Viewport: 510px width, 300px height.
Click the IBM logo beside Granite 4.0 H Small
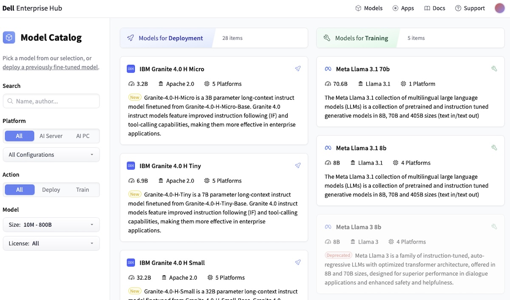click(x=131, y=263)
